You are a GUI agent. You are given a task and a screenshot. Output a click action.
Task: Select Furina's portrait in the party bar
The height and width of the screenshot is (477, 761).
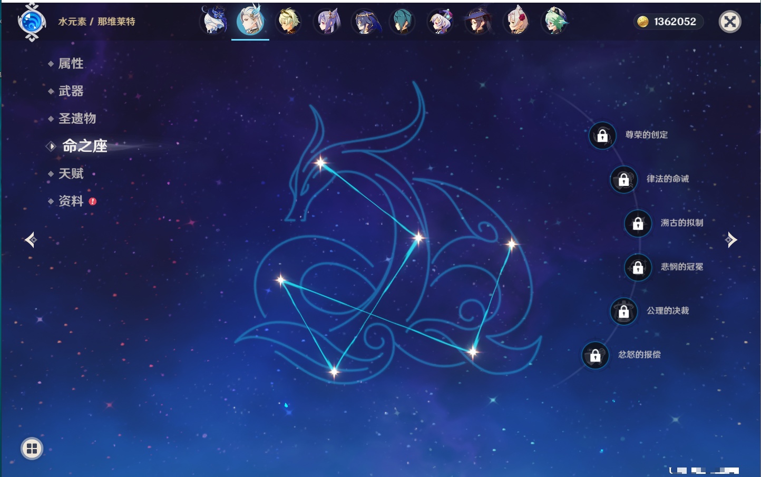pyautogui.click(x=213, y=21)
